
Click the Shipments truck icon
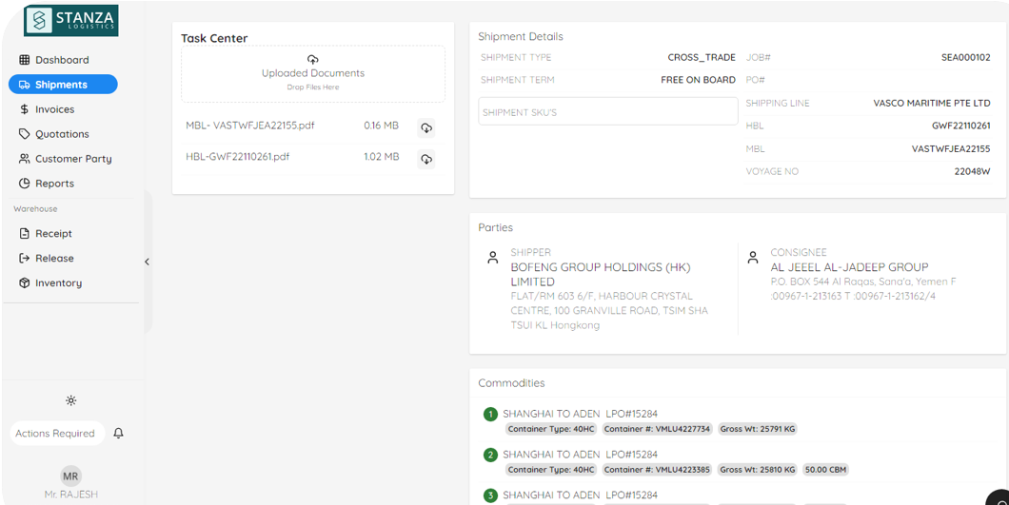25,85
